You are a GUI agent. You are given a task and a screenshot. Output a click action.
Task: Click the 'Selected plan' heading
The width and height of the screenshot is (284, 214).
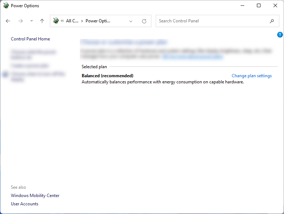point(94,67)
